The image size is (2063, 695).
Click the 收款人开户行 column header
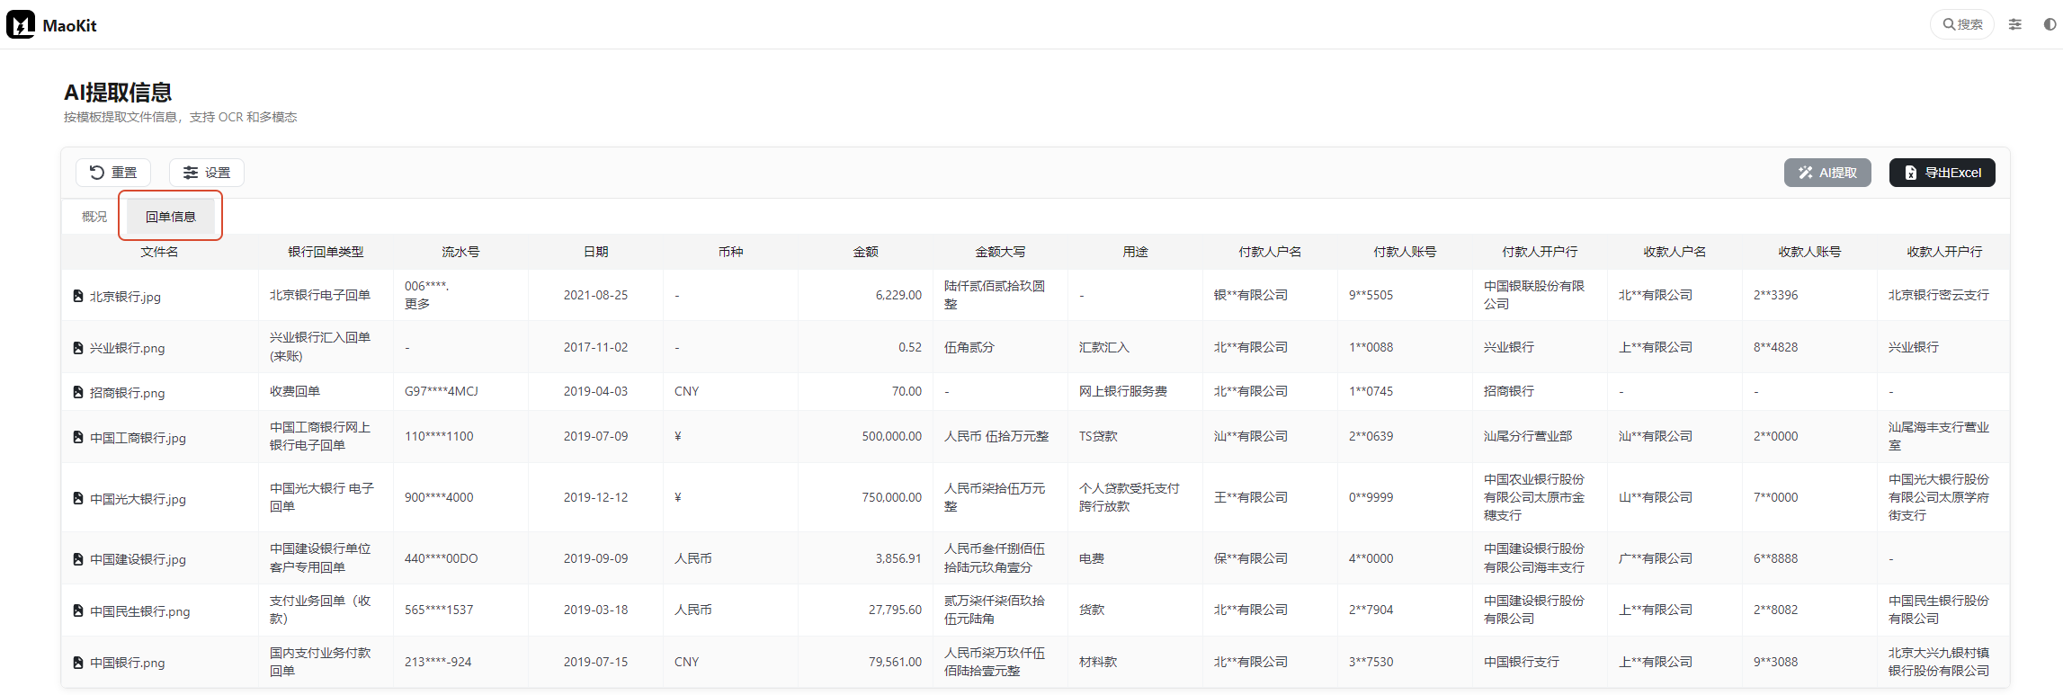point(1944,252)
